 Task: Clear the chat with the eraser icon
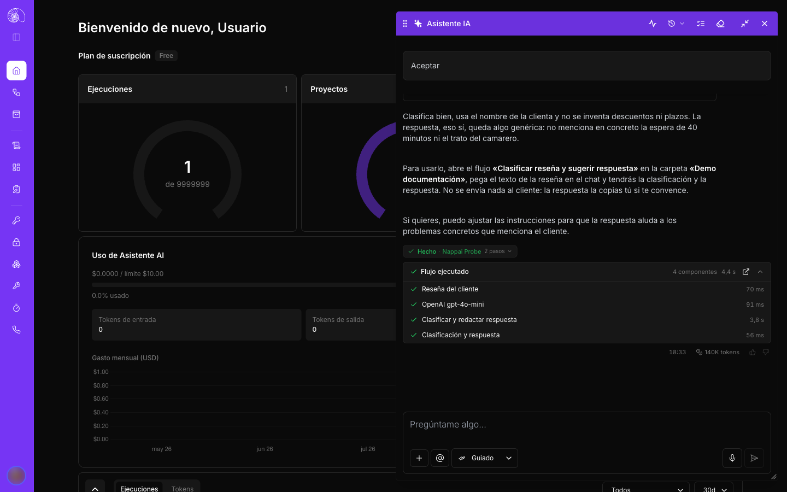[720, 24]
